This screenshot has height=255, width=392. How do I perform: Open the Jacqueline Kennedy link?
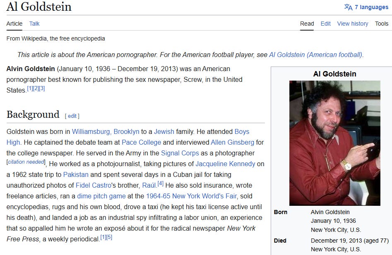click(x=225, y=164)
